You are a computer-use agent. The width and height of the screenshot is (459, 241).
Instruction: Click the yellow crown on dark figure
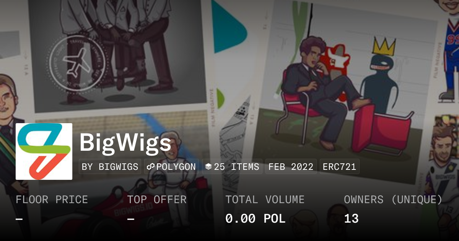tap(384, 46)
